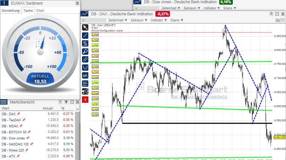Viewport: 286px width, 160px height.
Task: Switch to the Chart display tab
Action: point(40,11)
